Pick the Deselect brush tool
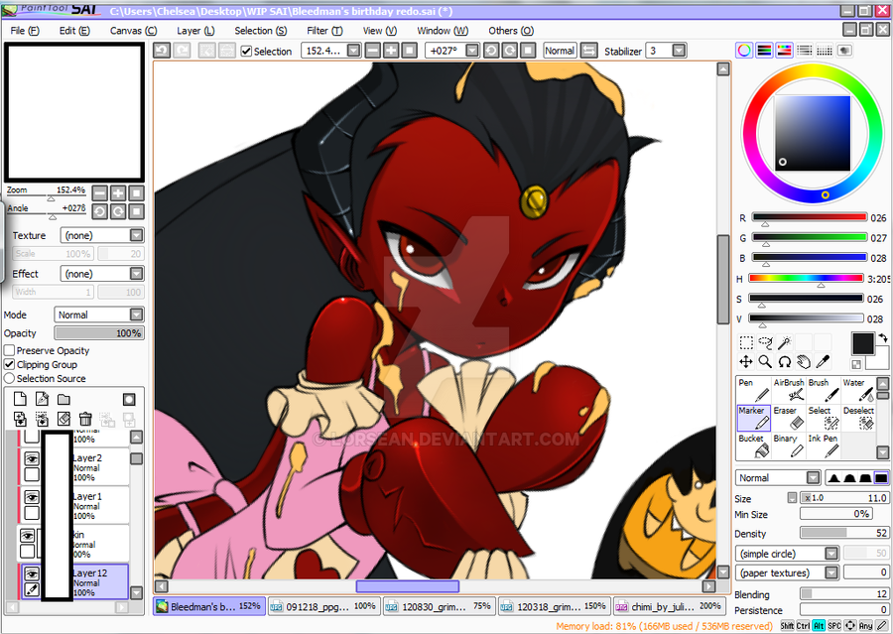Screen dimensions: 893x634 [x=858, y=418]
